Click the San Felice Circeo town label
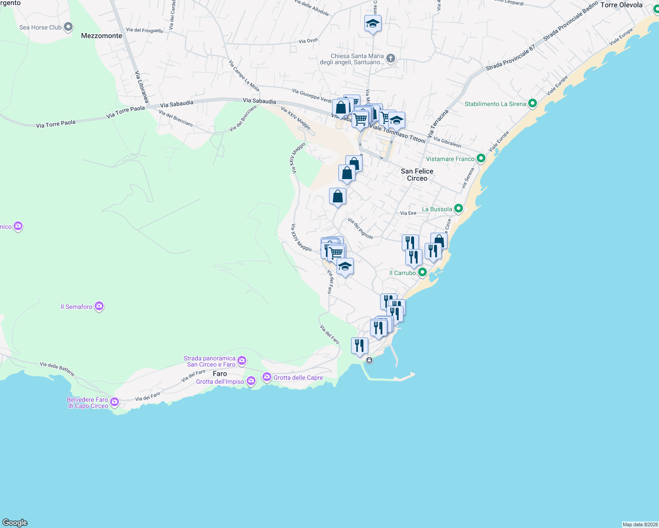Screen dimensions: 659x528 417,174
